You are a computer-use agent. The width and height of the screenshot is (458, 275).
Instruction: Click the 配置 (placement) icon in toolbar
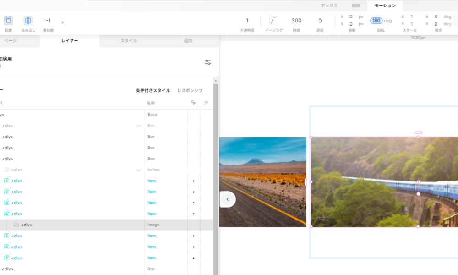pos(8,21)
